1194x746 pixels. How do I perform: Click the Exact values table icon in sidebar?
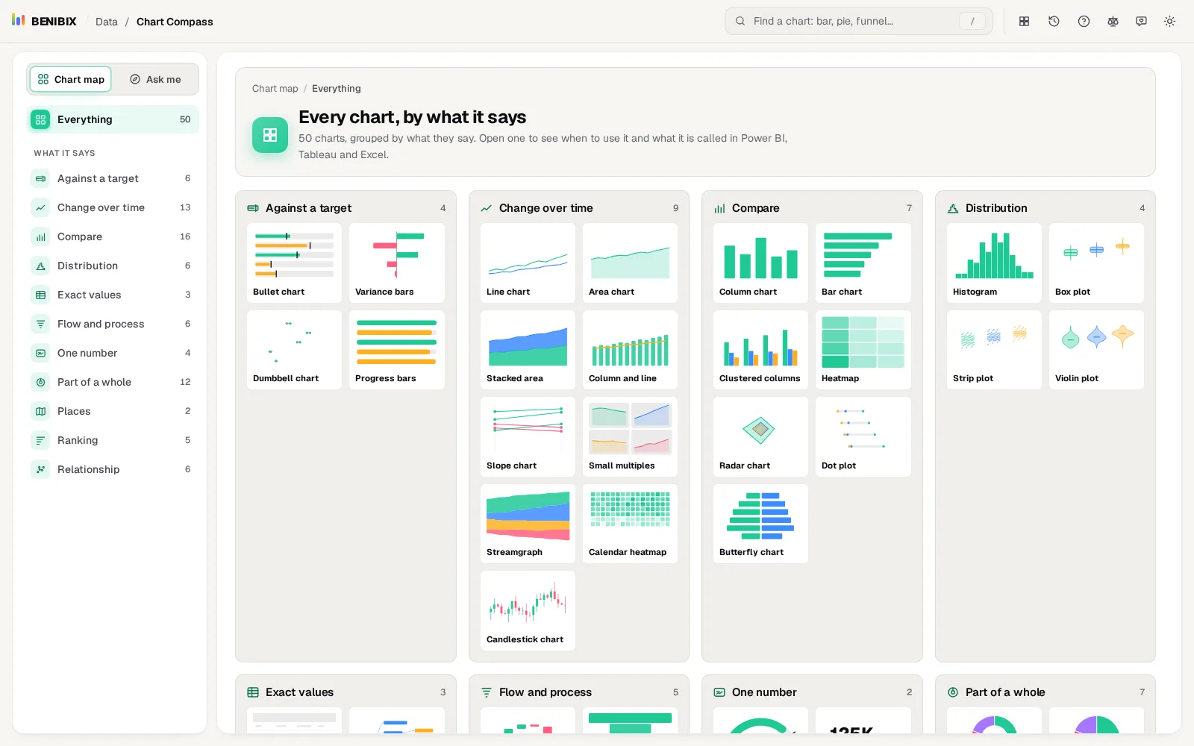40,295
